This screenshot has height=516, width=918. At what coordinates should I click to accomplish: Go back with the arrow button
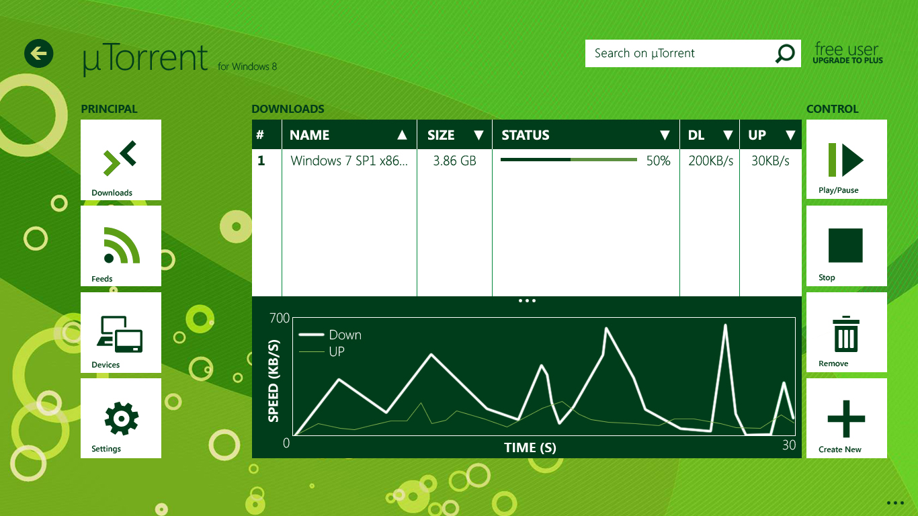(x=39, y=53)
